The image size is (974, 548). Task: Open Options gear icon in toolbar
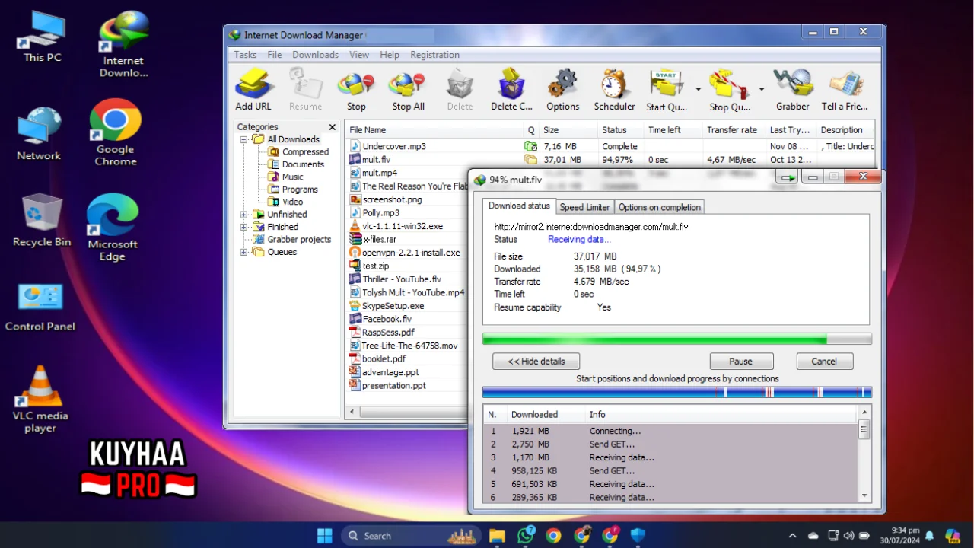tap(562, 90)
